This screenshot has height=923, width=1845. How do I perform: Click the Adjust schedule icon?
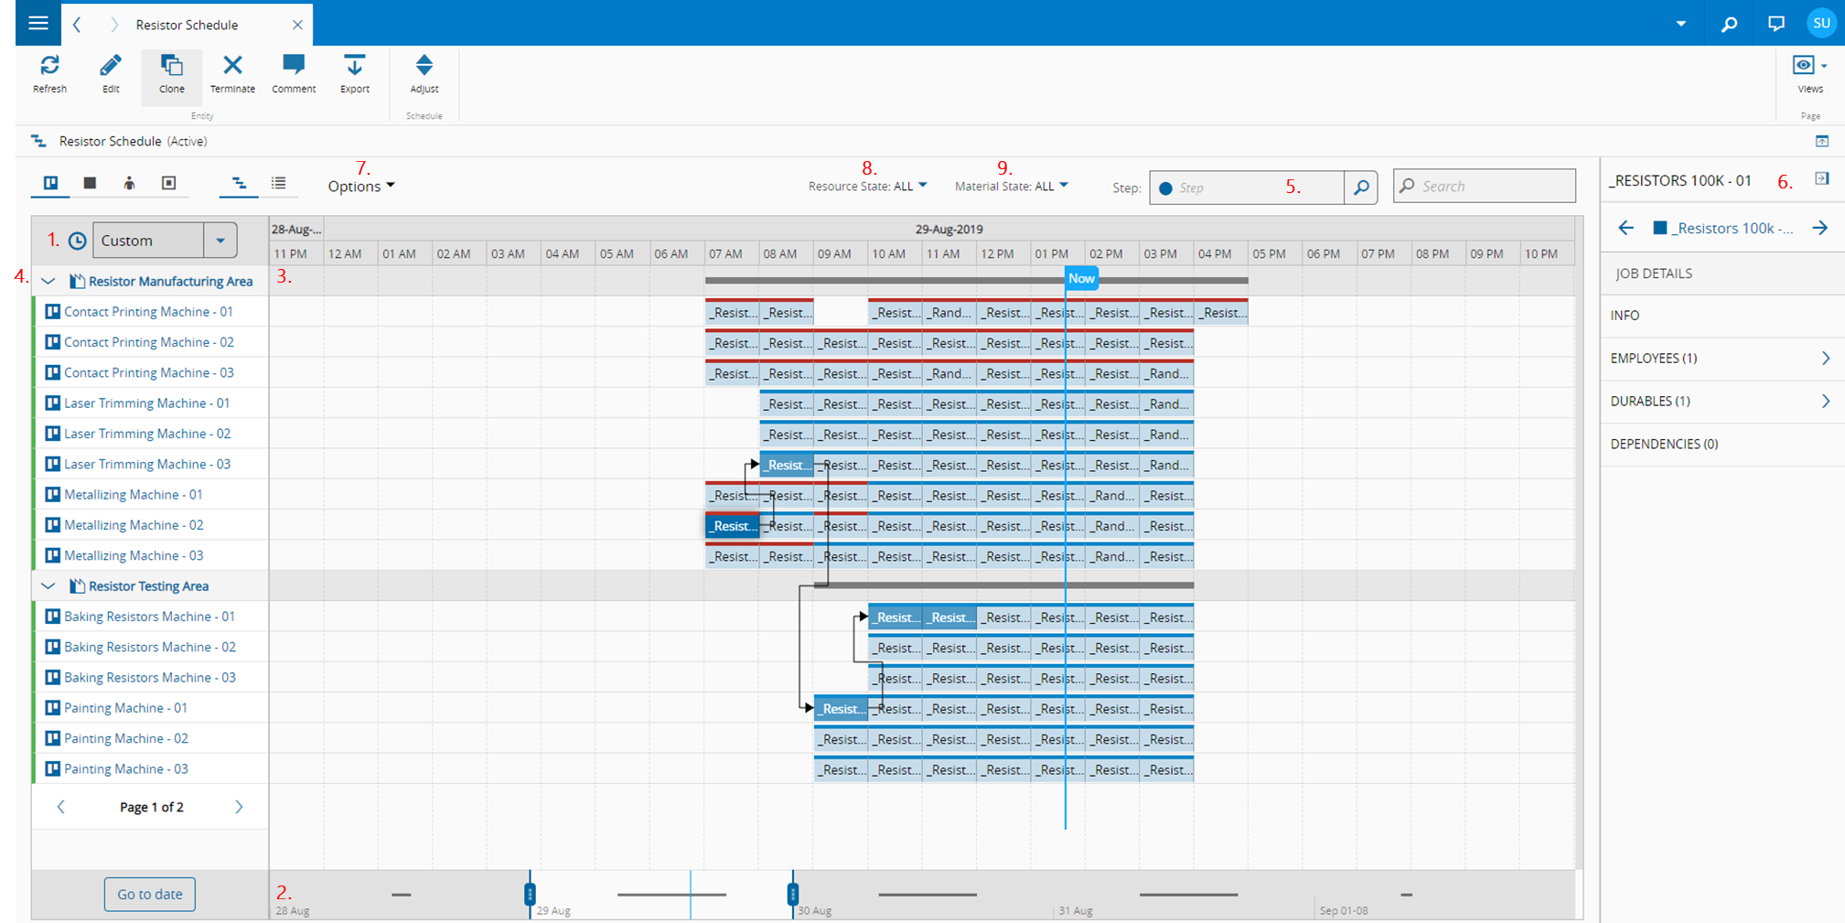click(424, 66)
